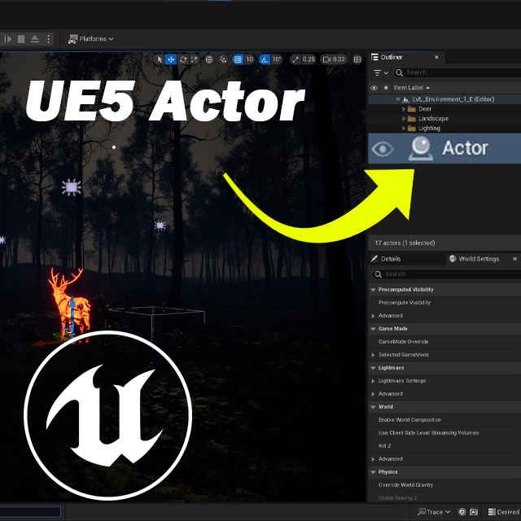Screen dimensions: 521x521
Task: Click the Actor sphere icon
Action: (x=421, y=148)
